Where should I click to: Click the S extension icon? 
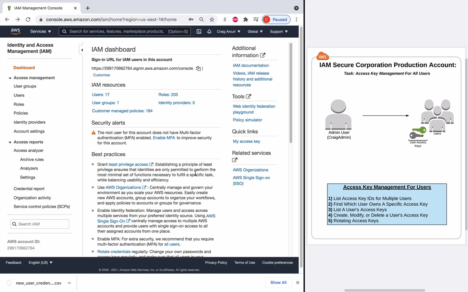[x=225, y=19]
